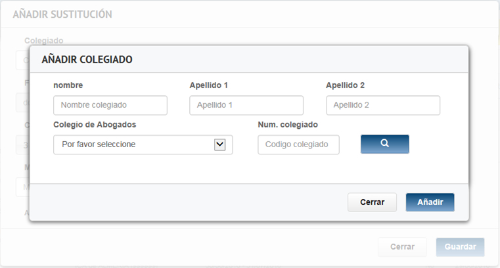Click the dimmed Guardar button behind the dialog
Screen dimensions: 500x268
(460, 247)
